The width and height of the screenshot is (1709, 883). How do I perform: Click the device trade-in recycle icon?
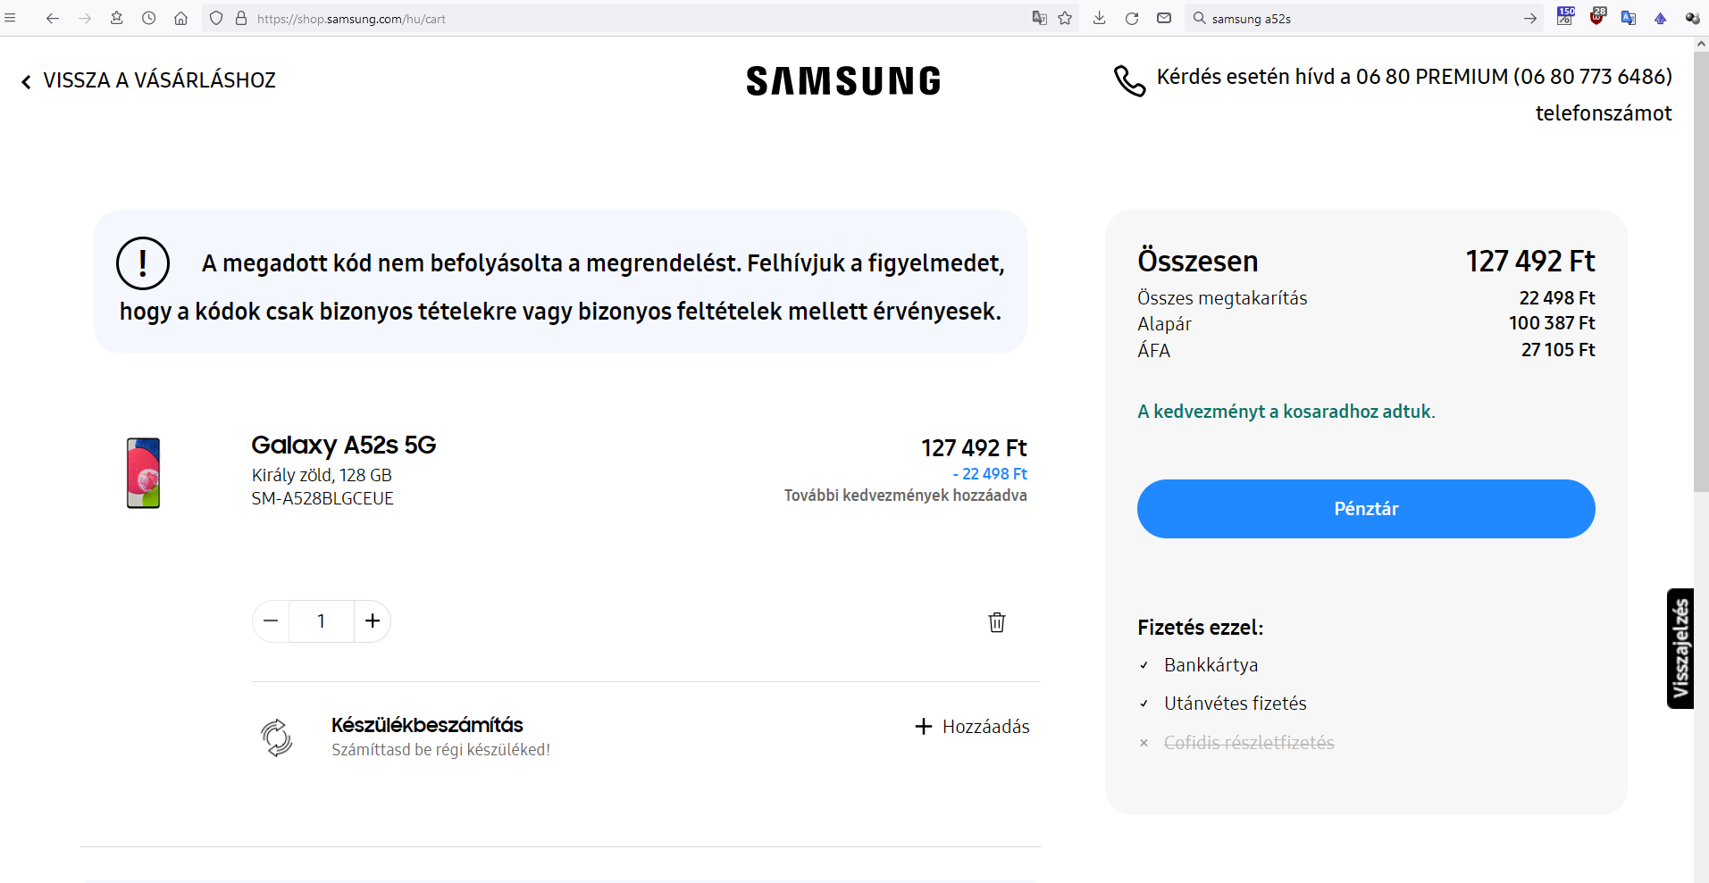(277, 737)
